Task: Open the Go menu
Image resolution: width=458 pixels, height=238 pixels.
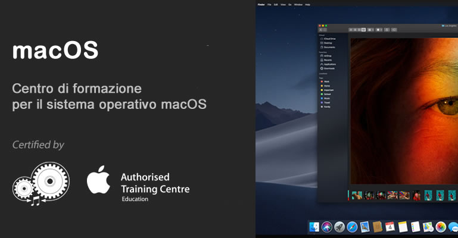Action: tap(290, 5)
